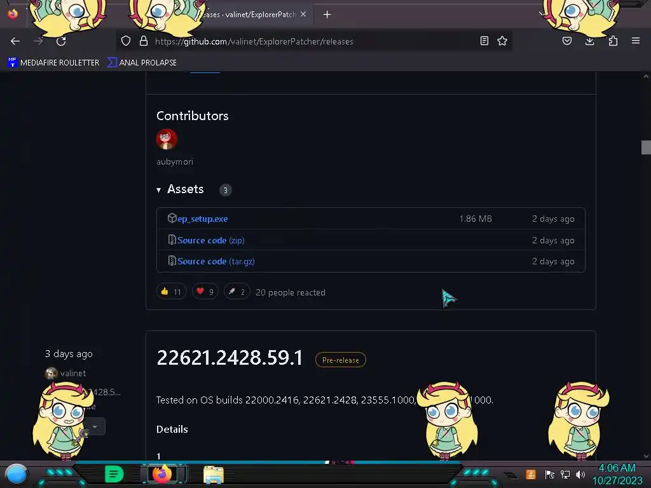Toggle reader view icon in address bar

484,41
